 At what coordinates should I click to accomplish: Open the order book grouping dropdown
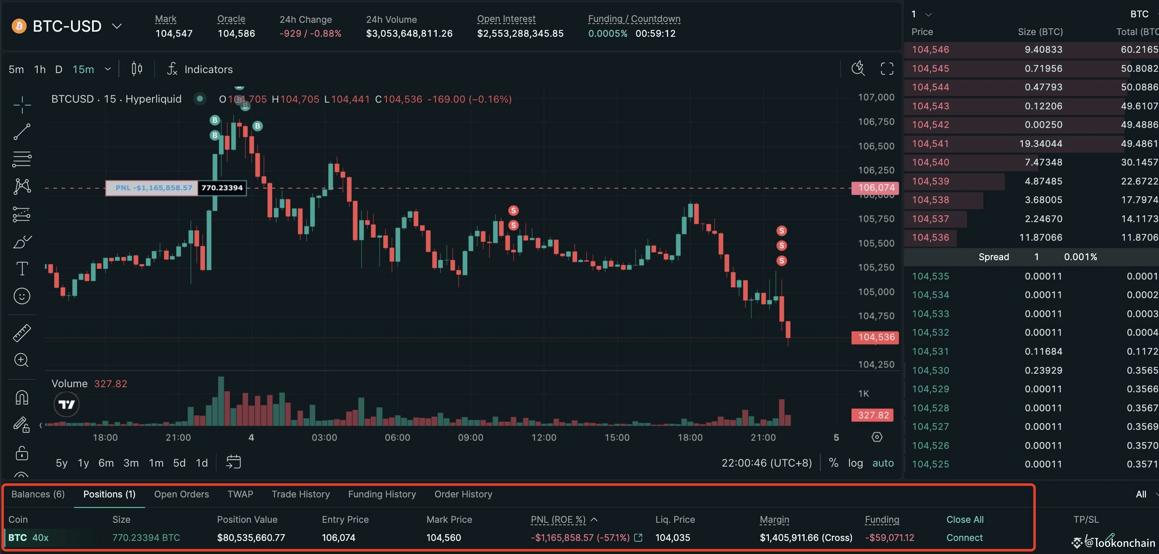(921, 14)
